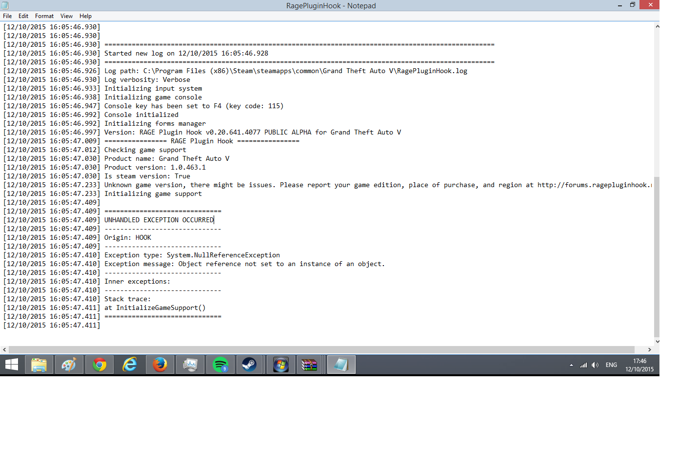The image size is (678, 462).
Task: Click the 'Initializing forms manager' line
Action: coord(155,124)
